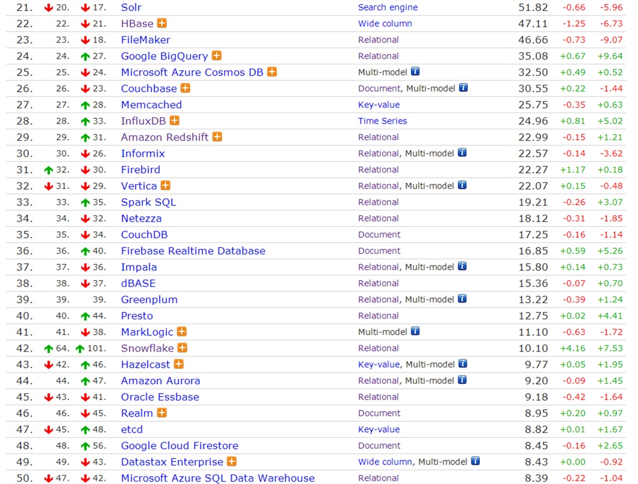
Task: Select the score 51.82 for Solr
Action: pyautogui.click(x=533, y=7)
